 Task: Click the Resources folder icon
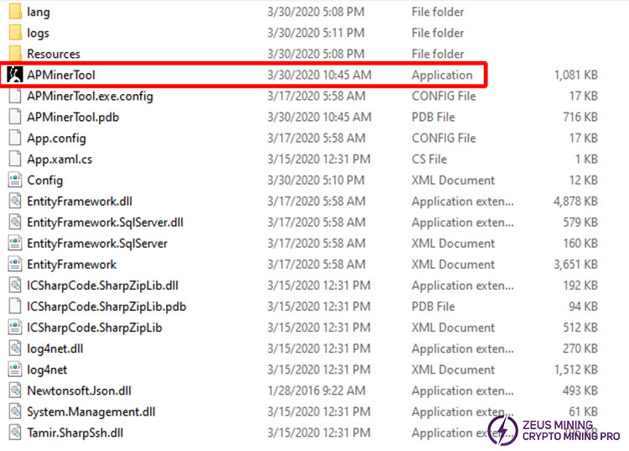pyautogui.click(x=14, y=54)
